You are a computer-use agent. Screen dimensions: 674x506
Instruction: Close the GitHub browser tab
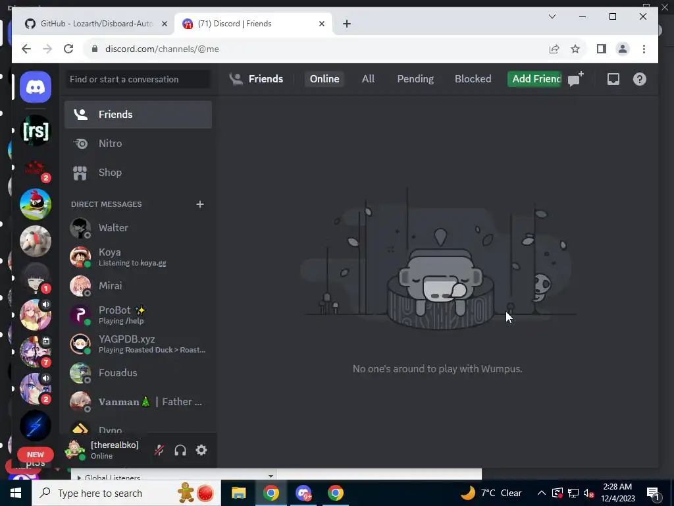click(x=164, y=24)
